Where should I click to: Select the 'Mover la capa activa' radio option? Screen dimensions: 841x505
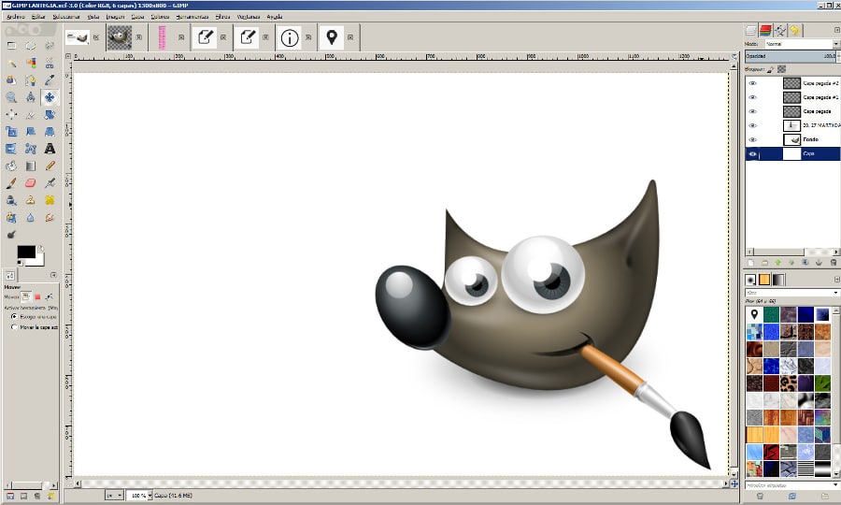point(13,327)
